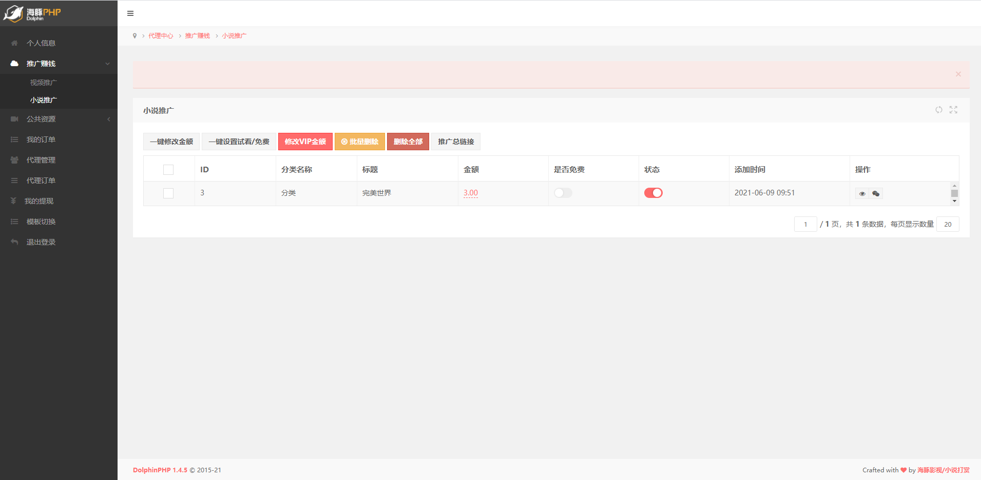Click the 删除全部 button
The image size is (981, 480).
point(408,142)
